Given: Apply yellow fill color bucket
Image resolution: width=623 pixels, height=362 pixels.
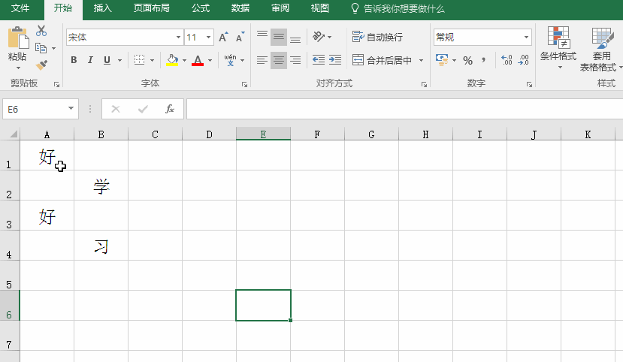Looking at the screenshot, I should click(x=172, y=60).
